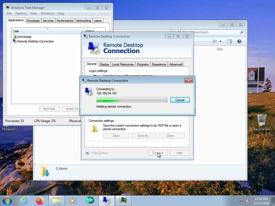
Task: Select the Networking tab in Task Manager
Action: tap(84, 21)
